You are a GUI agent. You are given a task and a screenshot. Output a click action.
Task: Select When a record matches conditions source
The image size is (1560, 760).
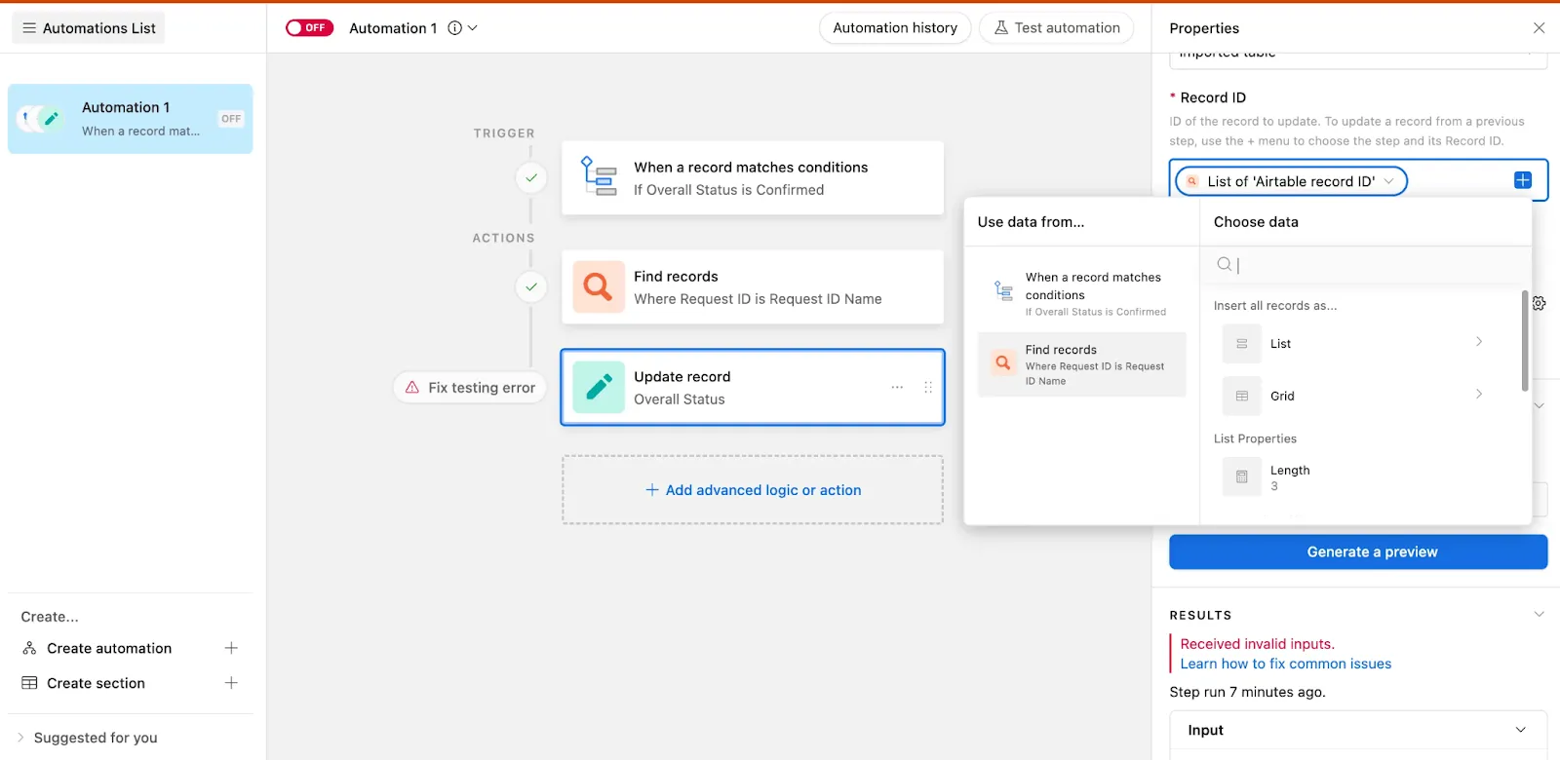[1082, 293]
